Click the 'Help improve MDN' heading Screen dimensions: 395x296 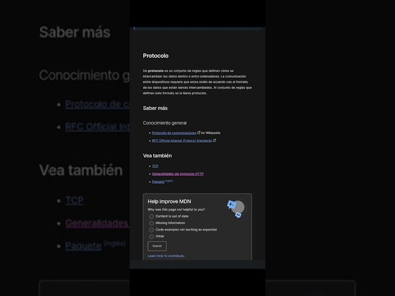(169, 202)
